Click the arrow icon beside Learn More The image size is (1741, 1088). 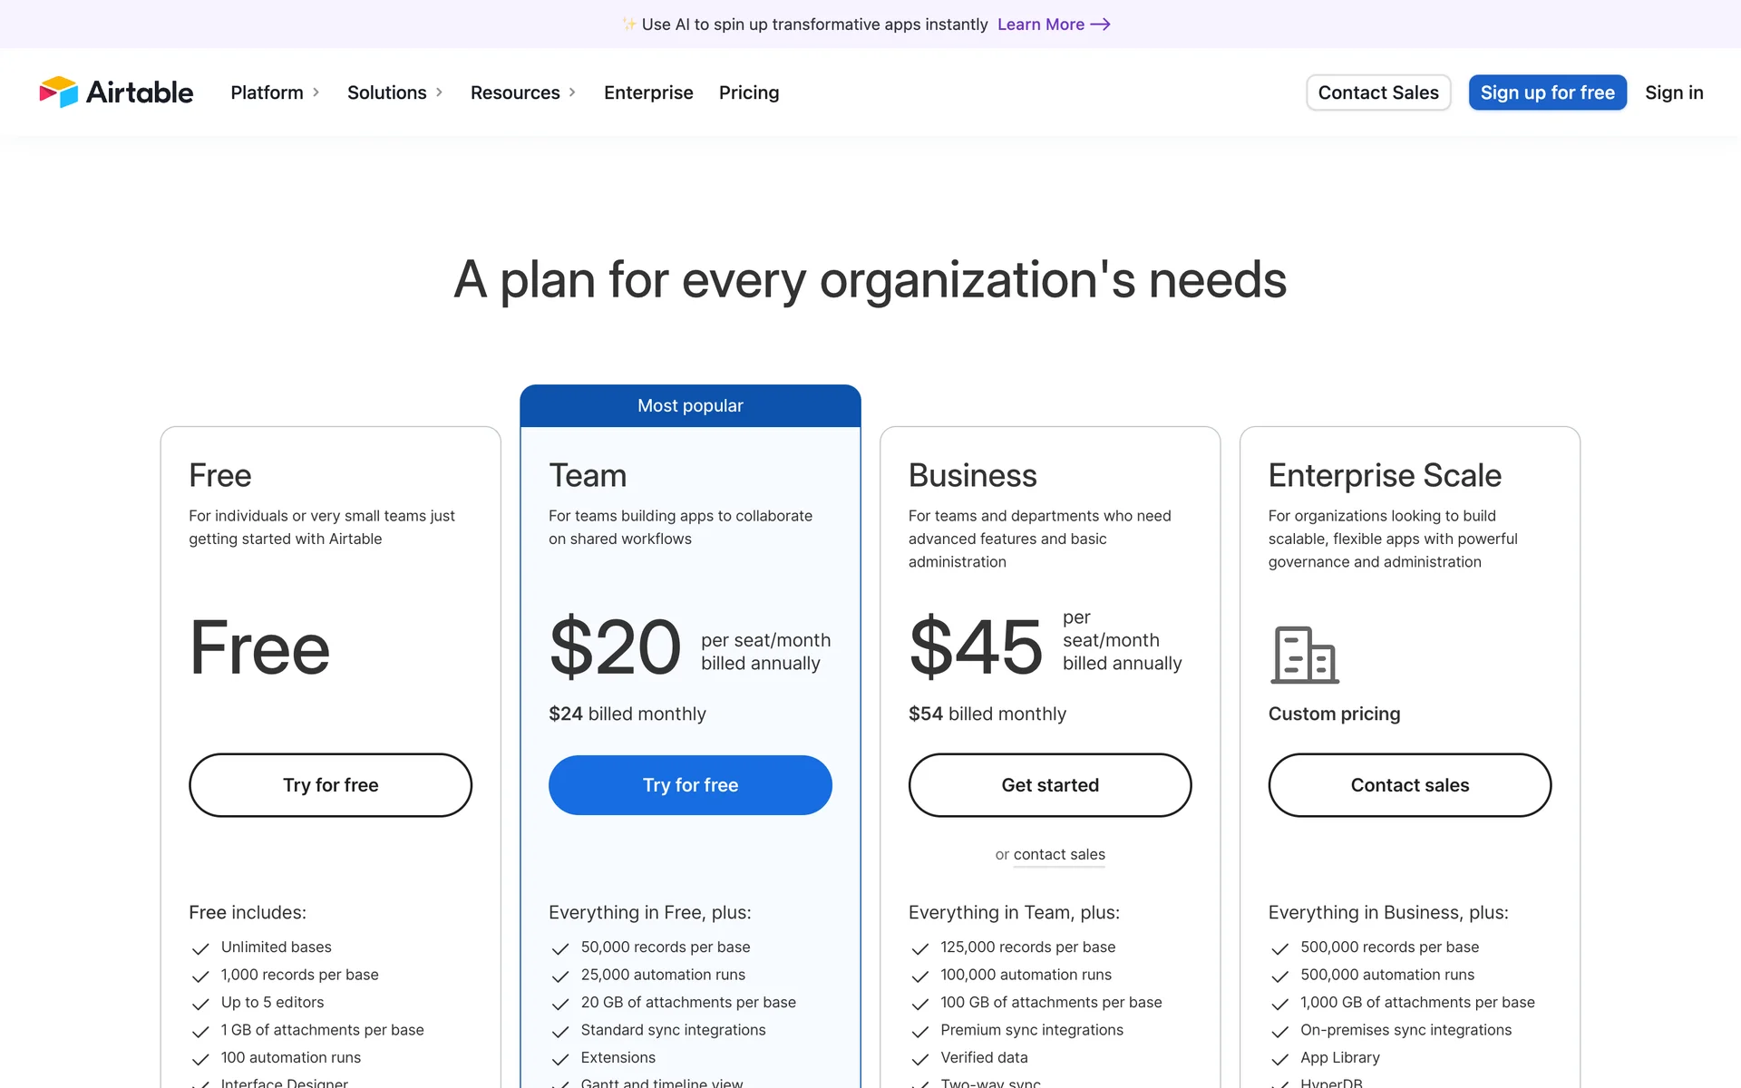[x=1100, y=24]
